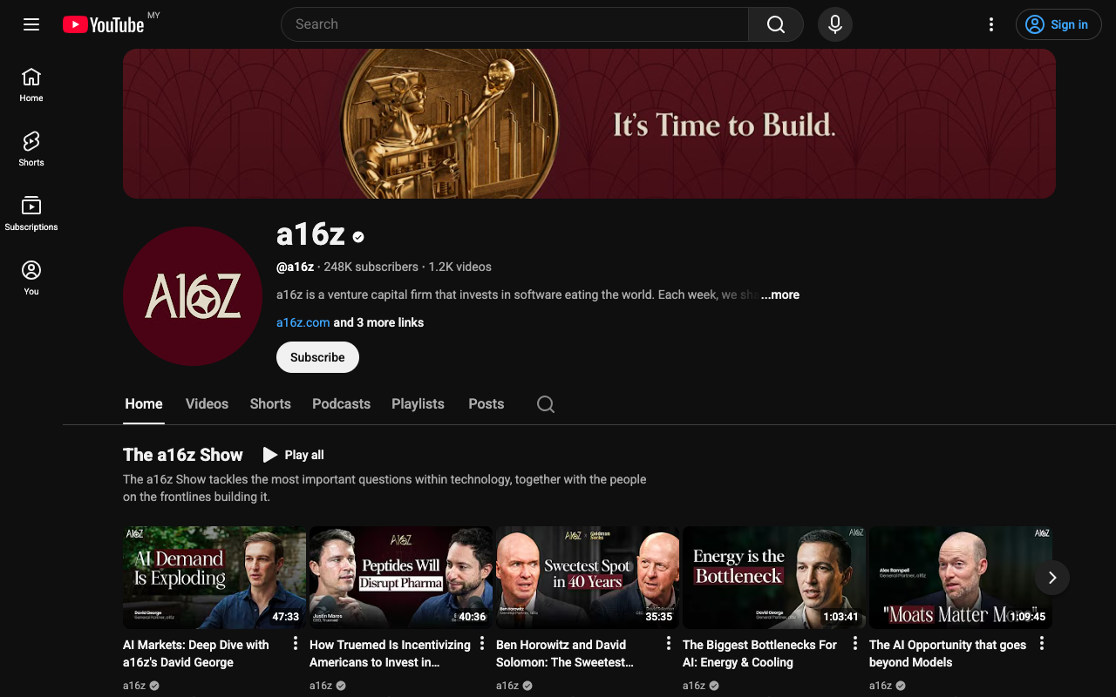Open the hamburger guide menu
This screenshot has width=1116, height=697.
tap(31, 24)
